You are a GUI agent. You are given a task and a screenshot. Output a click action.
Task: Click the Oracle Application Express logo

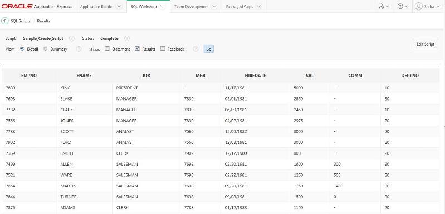tap(37, 6)
